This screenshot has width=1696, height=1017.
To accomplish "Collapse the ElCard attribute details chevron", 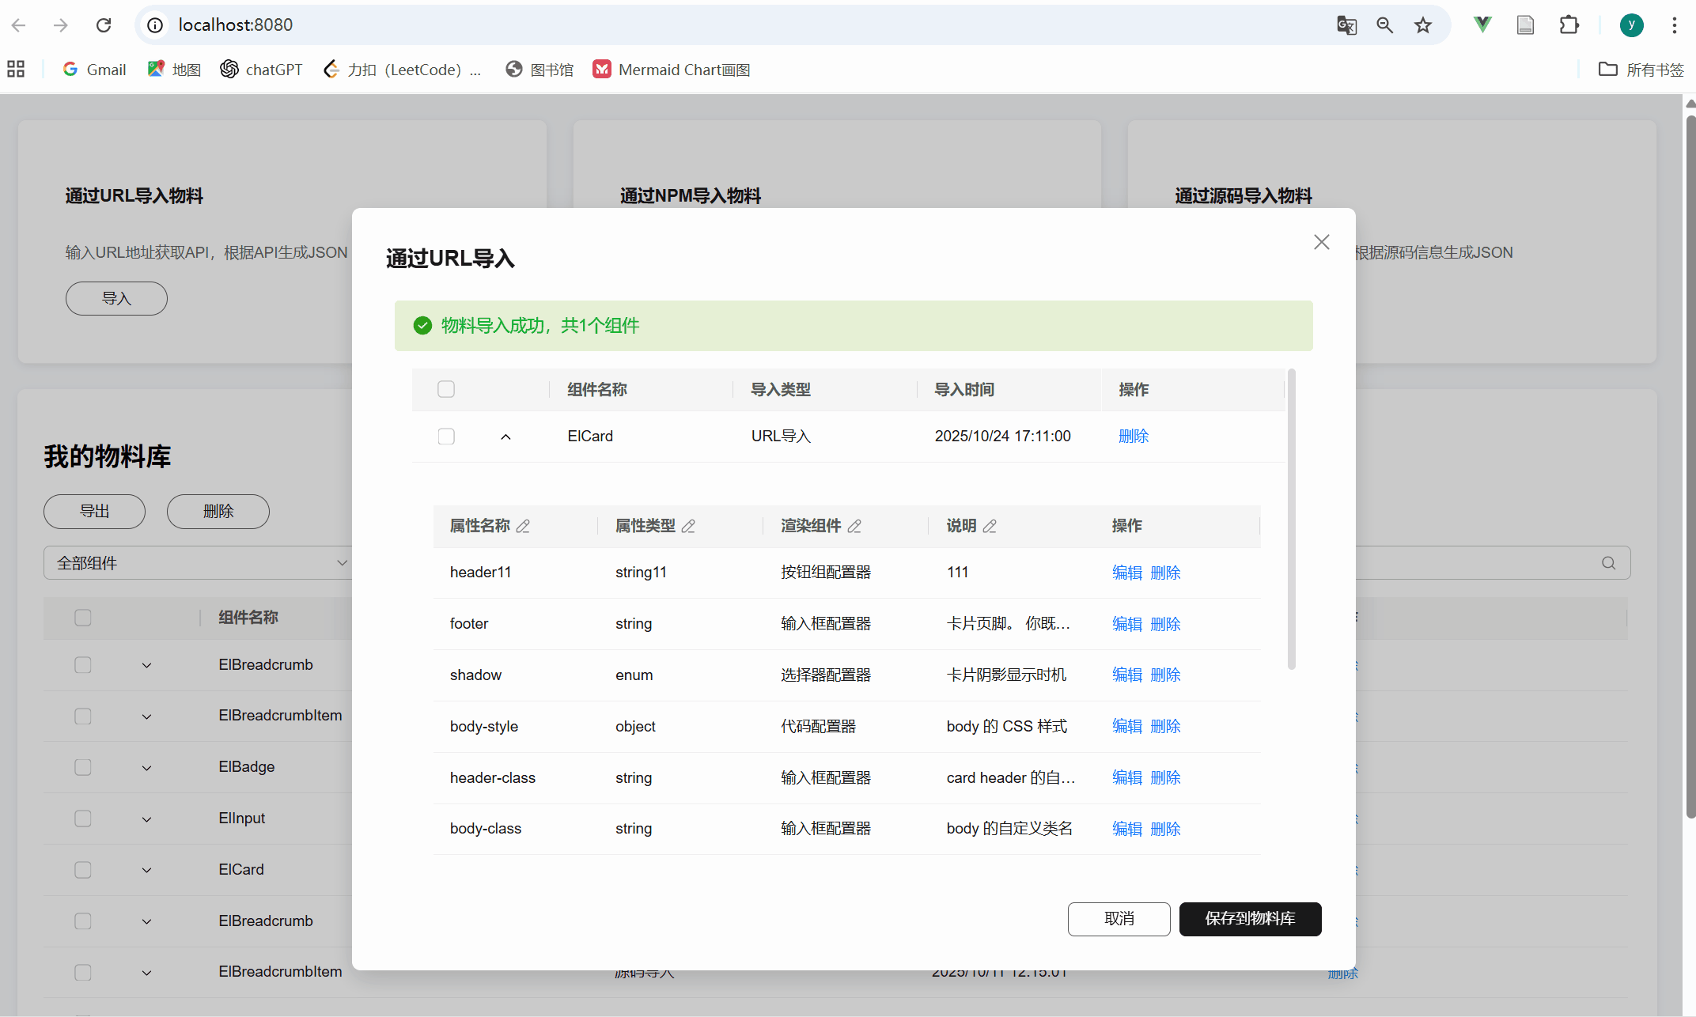I will [505, 436].
